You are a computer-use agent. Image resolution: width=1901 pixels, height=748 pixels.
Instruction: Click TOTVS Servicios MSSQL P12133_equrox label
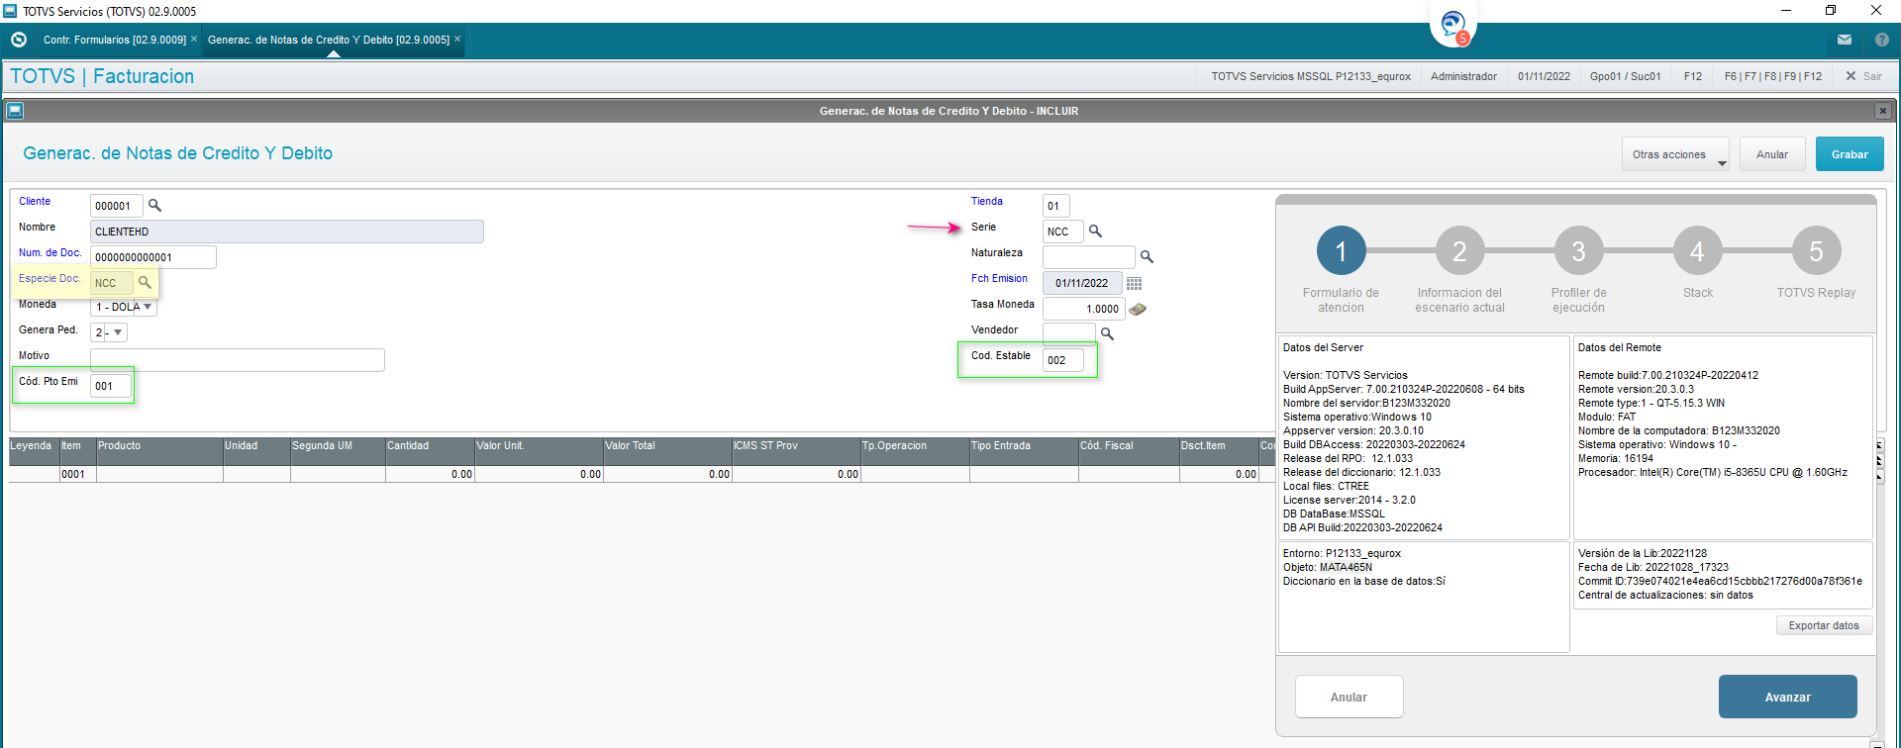[x=1311, y=76]
